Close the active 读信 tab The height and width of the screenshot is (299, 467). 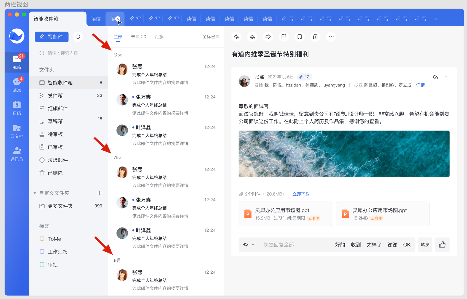pyautogui.click(x=118, y=19)
